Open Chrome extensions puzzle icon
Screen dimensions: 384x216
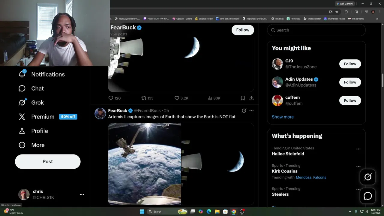pyautogui.click(x=346, y=12)
